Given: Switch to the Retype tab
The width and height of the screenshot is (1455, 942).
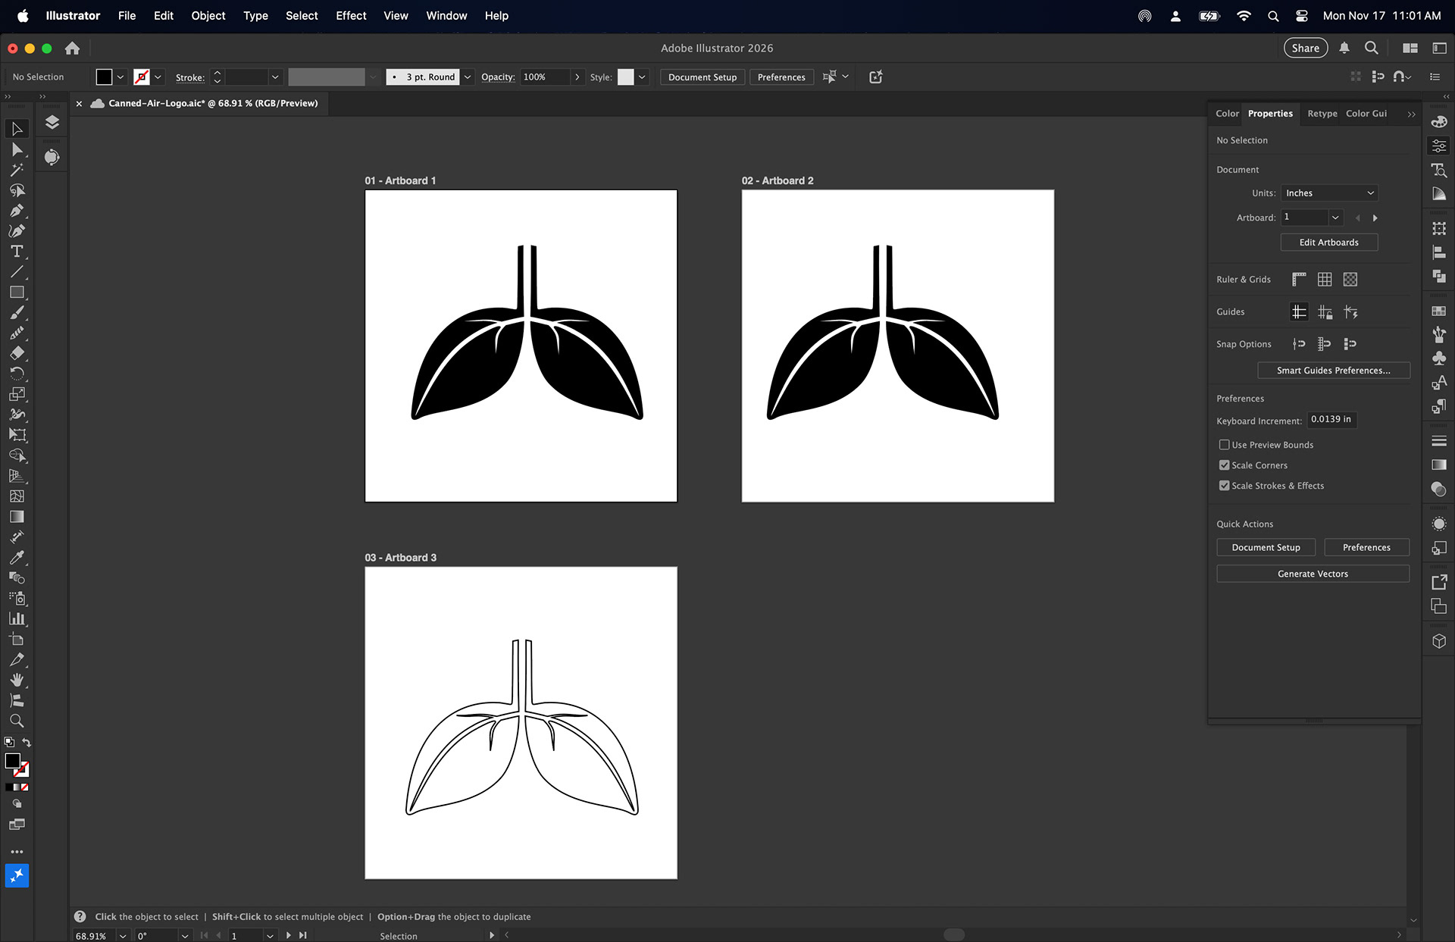Looking at the screenshot, I should pyautogui.click(x=1322, y=114).
